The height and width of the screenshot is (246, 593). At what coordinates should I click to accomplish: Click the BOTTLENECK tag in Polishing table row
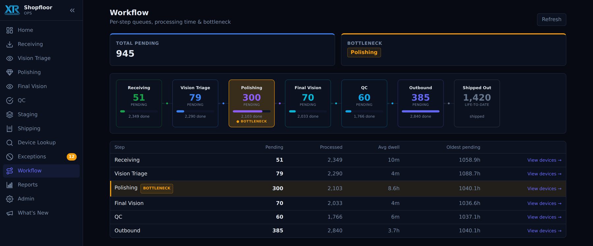(x=157, y=188)
